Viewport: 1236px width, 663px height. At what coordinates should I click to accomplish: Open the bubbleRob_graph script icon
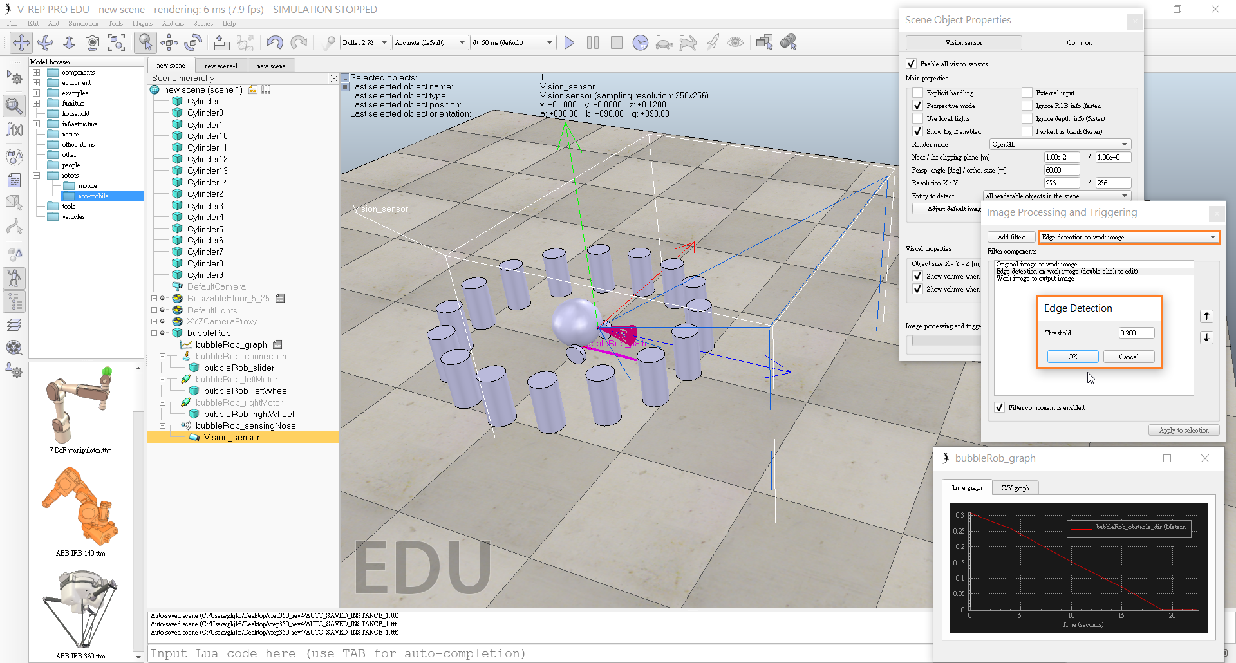(x=277, y=344)
